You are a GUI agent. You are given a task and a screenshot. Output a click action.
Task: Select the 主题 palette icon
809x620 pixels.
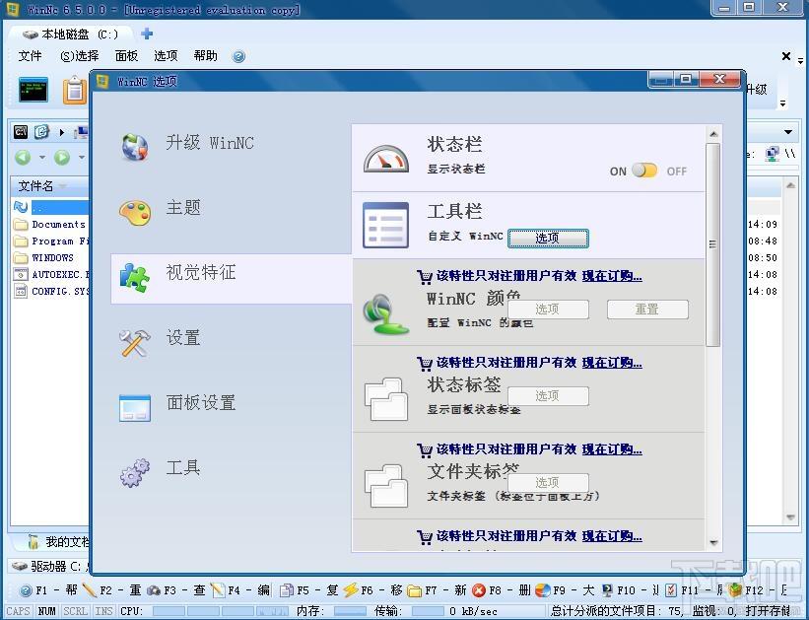coord(135,212)
